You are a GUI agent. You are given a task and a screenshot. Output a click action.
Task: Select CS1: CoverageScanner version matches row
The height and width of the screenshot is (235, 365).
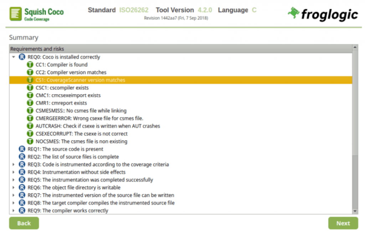point(81,80)
